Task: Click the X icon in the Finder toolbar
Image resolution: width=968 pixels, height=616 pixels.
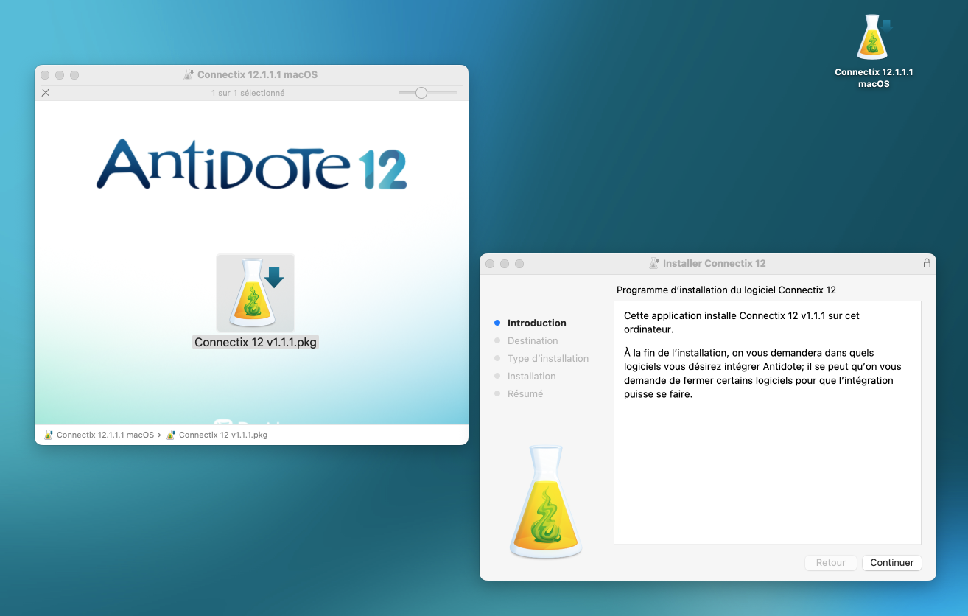Action: click(x=46, y=93)
